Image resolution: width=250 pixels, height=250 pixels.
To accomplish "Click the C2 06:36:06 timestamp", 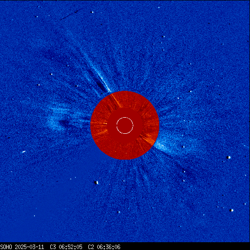I will tap(104, 247).
